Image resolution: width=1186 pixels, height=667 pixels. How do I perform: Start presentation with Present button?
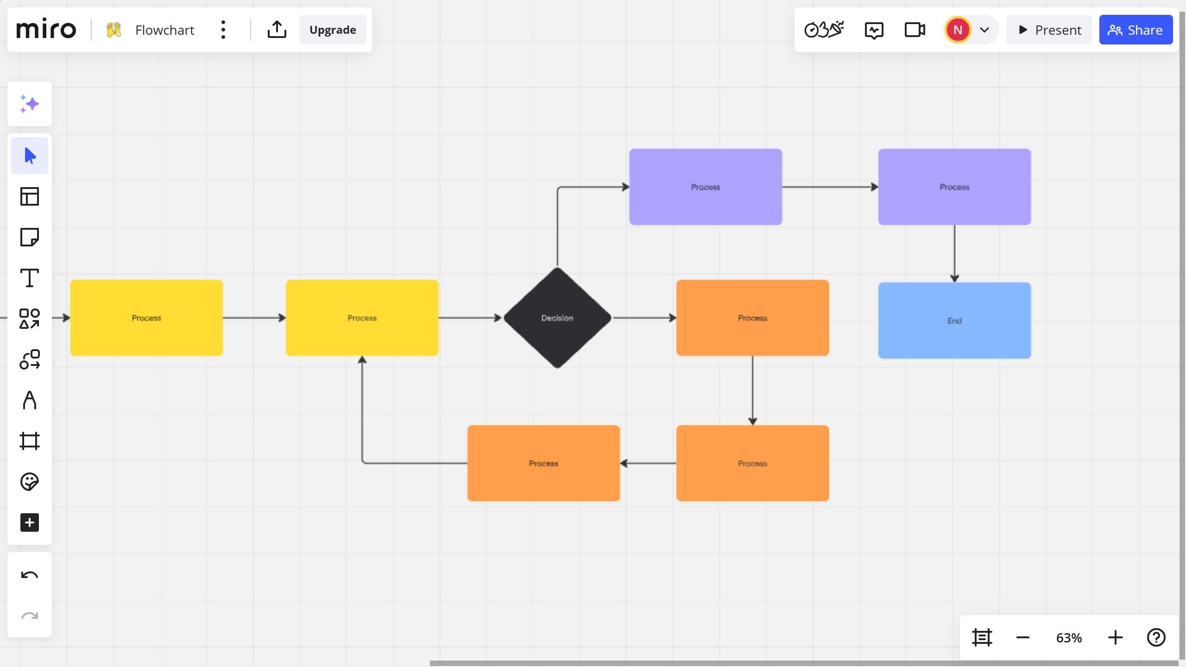(1049, 30)
